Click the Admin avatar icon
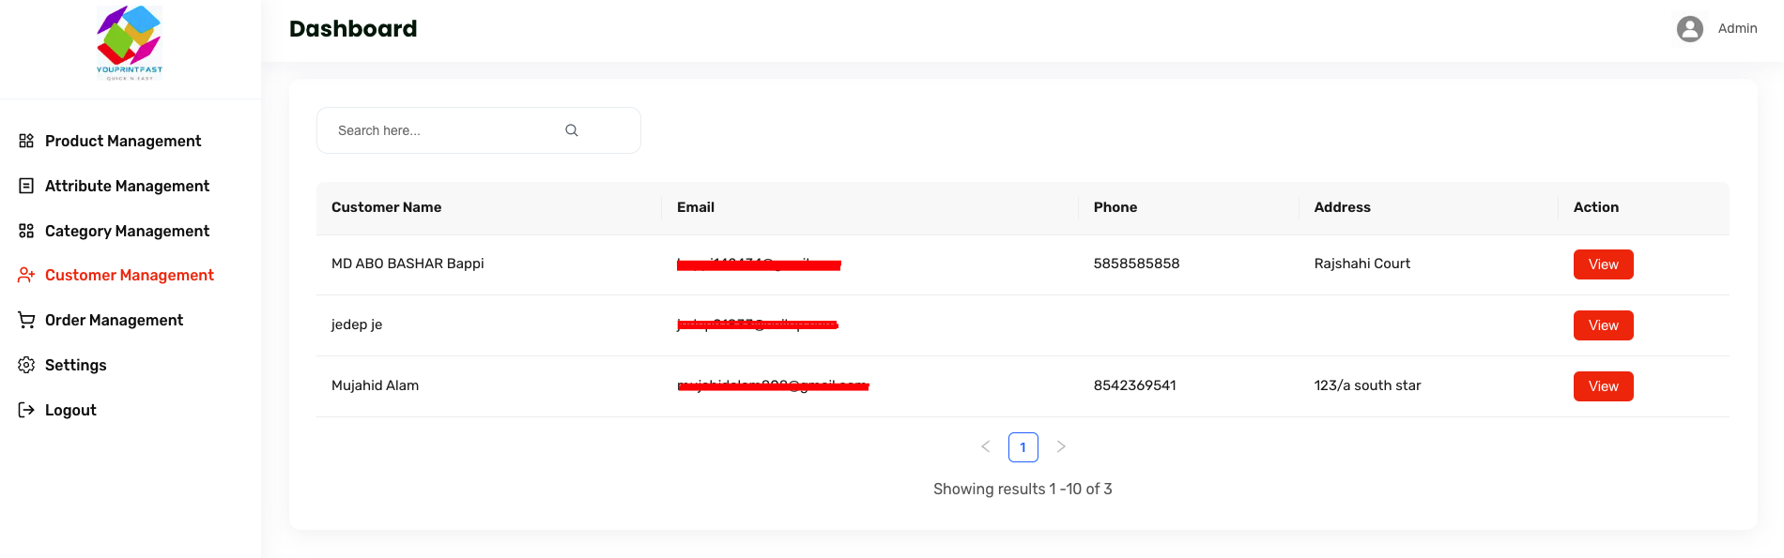 pyautogui.click(x=1689, y=29)
